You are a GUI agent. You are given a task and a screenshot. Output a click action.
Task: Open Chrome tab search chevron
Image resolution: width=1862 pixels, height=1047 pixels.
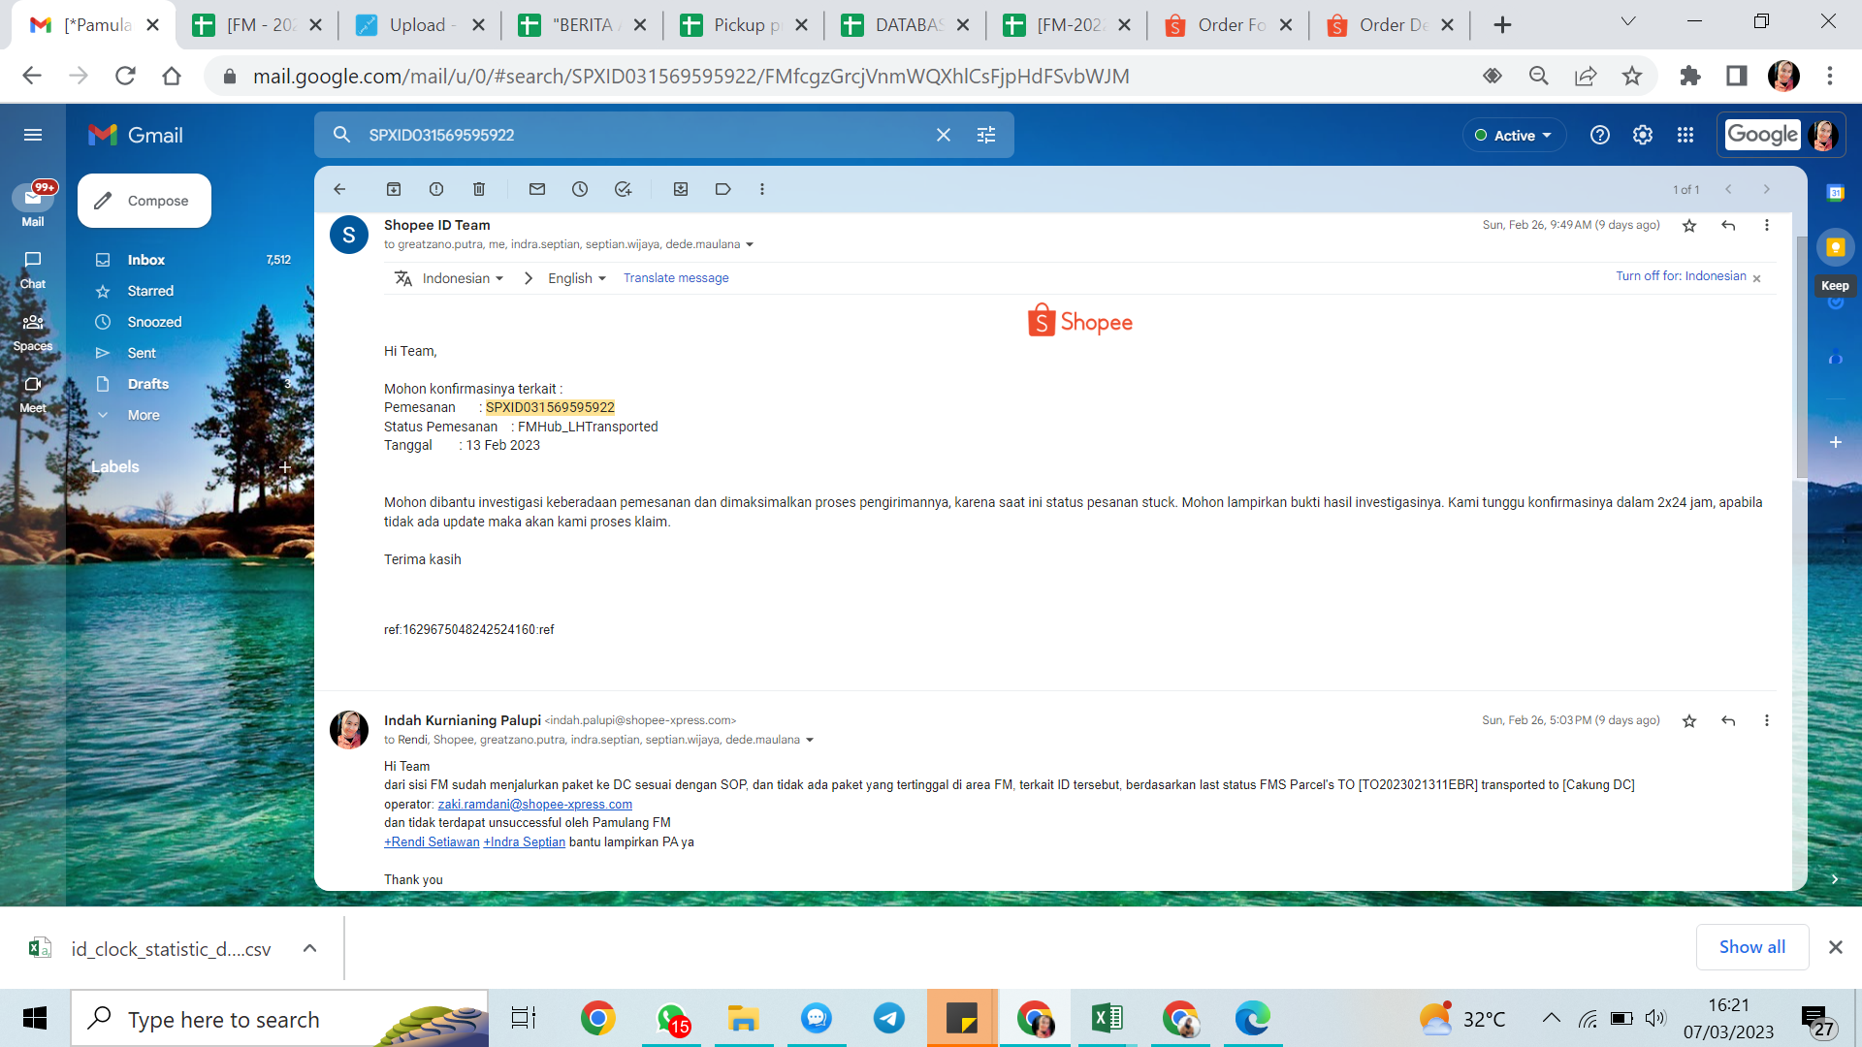1628,21
